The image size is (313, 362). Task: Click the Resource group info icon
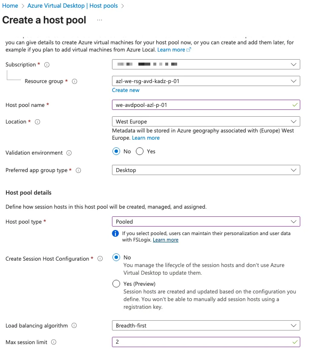(x=75, y=81)
